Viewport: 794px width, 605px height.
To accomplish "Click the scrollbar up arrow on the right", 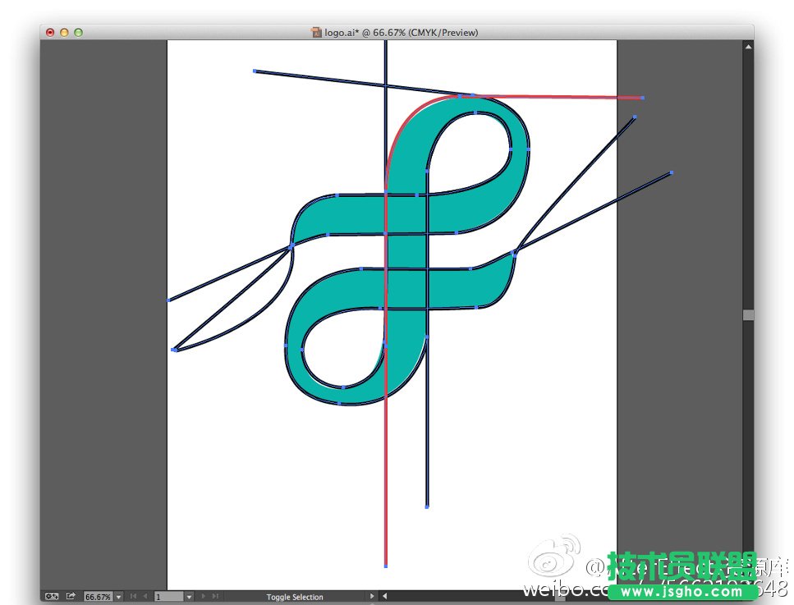I will 748,46.
